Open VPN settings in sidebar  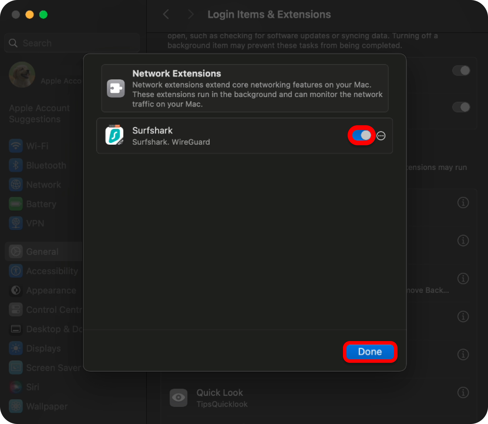click(x=35, y=223)
